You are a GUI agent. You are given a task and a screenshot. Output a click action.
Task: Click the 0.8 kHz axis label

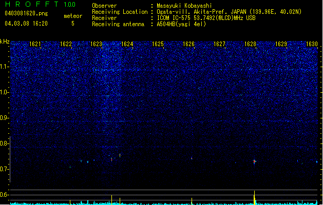(4, 143)
